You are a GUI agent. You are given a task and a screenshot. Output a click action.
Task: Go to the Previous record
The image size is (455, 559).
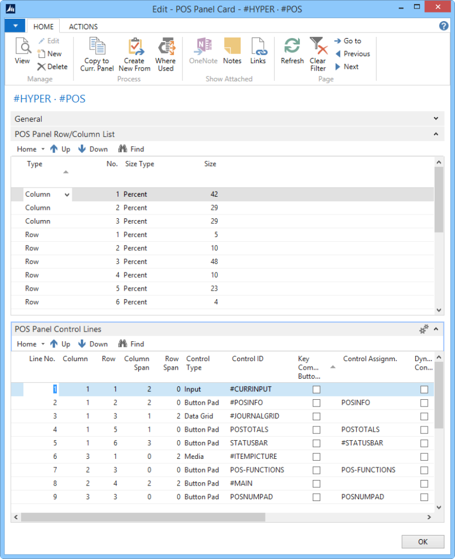(x=353, y=54)
